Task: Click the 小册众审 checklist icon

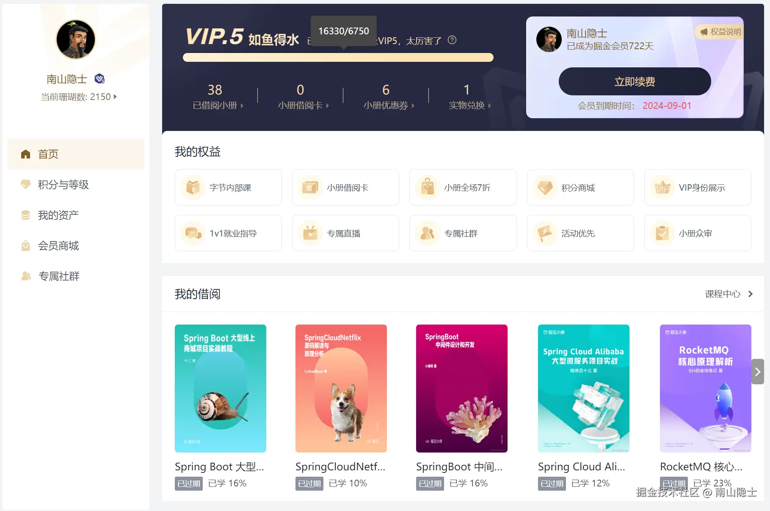Action: tap(662, 233)
